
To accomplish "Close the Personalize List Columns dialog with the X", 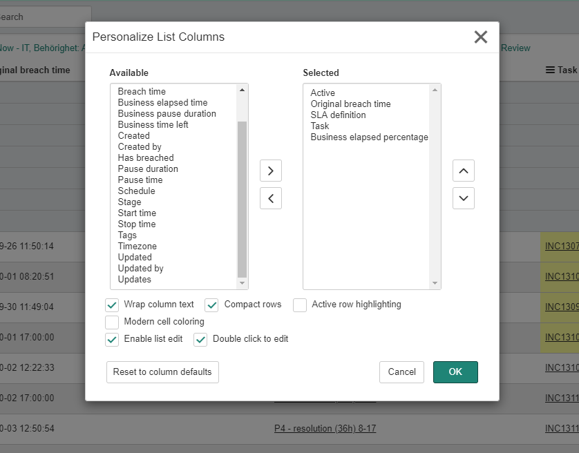I will click(481, 37).
